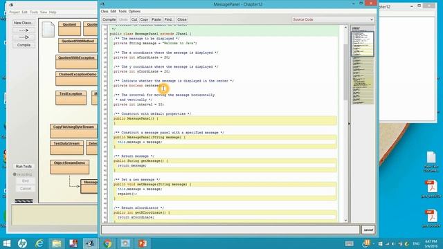Image resolution: width=443 pixels, height=249 pixels.
Task: Open PowerPoint from taskbar
Action: pyautogui.click(x=143, y=243)
